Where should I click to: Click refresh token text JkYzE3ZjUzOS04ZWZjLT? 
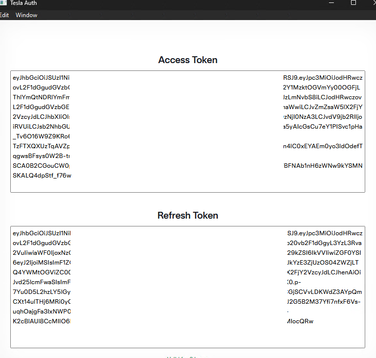point(323,263)
